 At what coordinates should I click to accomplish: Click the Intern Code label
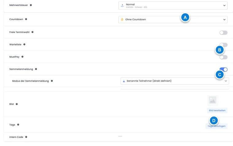(x=16, y=137)
